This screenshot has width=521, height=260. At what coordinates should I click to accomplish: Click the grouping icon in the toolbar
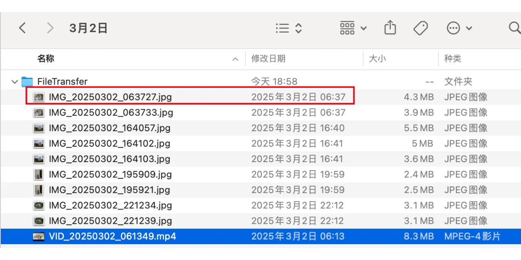pos(347,28)
